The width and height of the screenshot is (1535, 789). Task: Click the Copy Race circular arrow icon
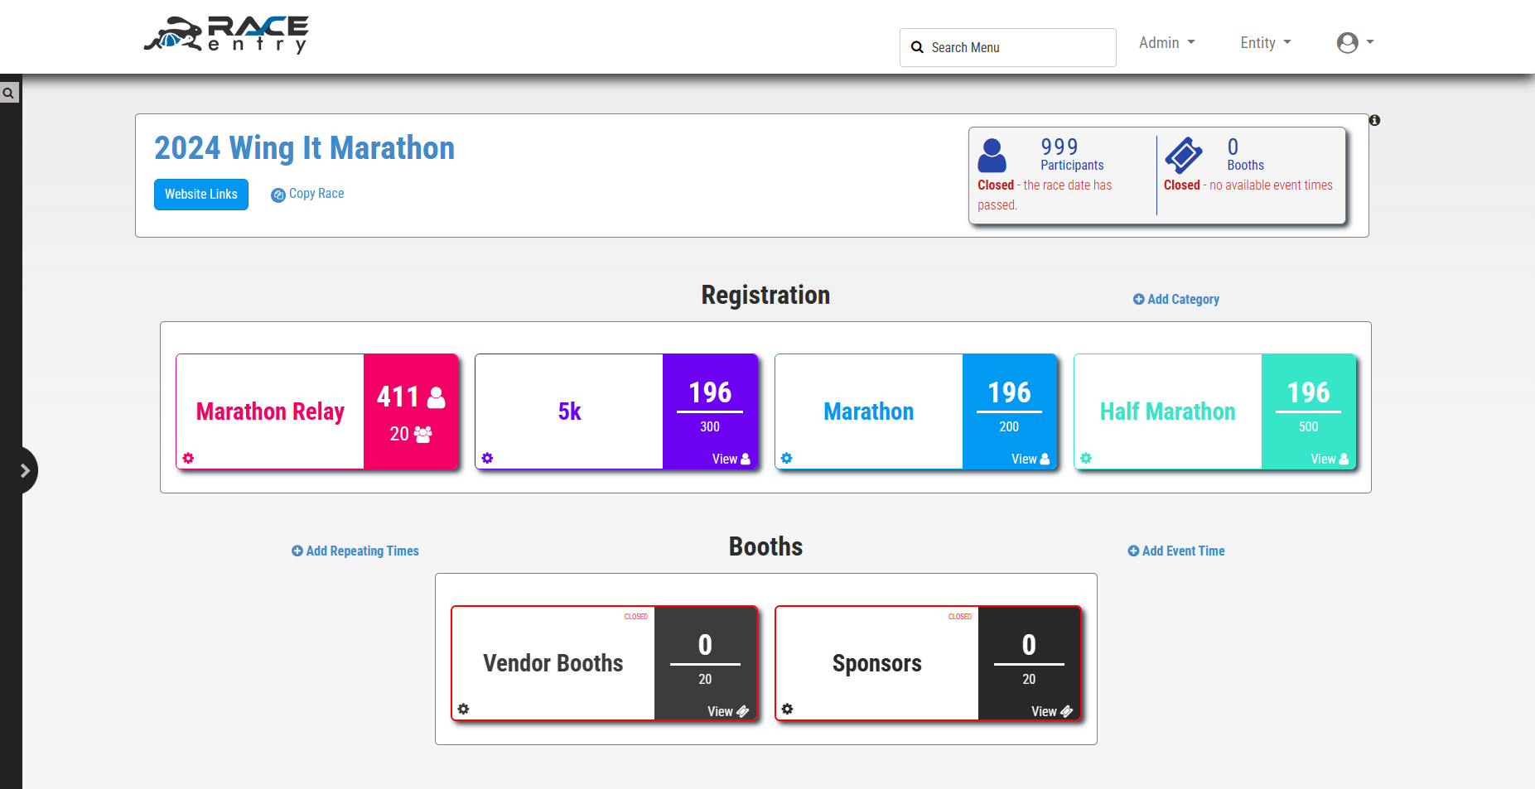pyautogui.click(x=278, y=194)
